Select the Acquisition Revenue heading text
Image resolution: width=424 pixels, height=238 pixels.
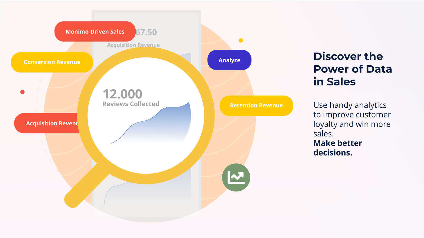click(x=133, y=45)
